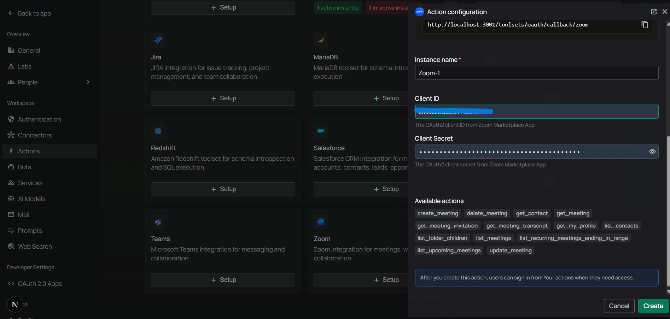The image size is (670, 319).
Task: Open action configuration in new window
Action: point(654,12)
